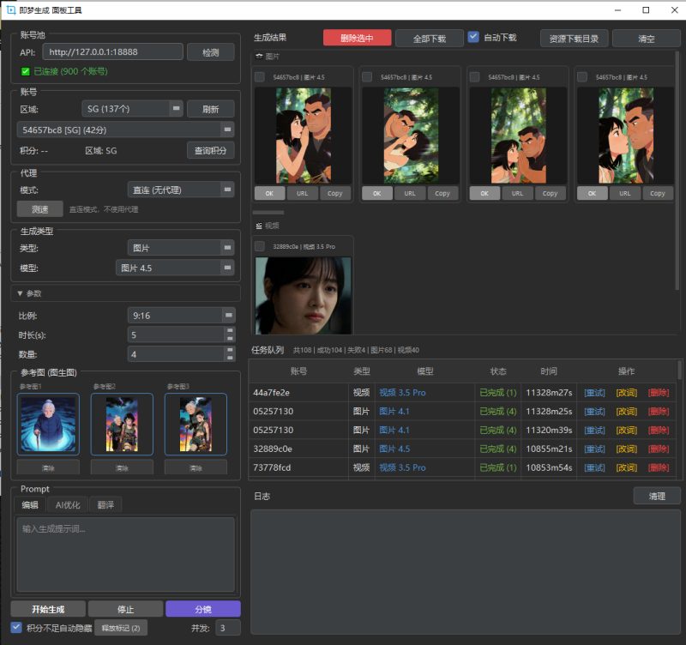Click the 数量 spinner up arrow
Screen dimensions: 686x645
230,350
